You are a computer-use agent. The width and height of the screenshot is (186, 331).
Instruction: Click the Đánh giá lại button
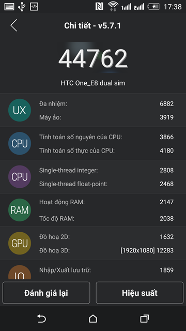pyautogui.click(x=46, y=293)
